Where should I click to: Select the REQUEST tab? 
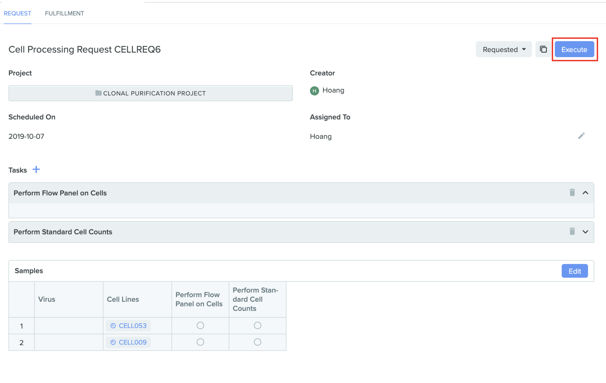pyautogui.click(x=17, y=13)
